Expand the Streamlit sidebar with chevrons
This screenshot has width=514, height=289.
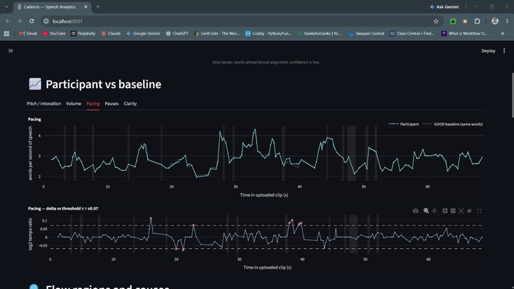tap(10, 51)
